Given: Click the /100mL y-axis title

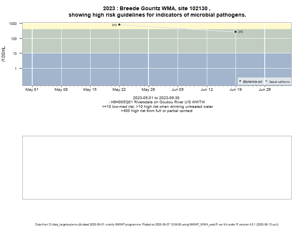Looking at the screenshot, I should 4,53.
